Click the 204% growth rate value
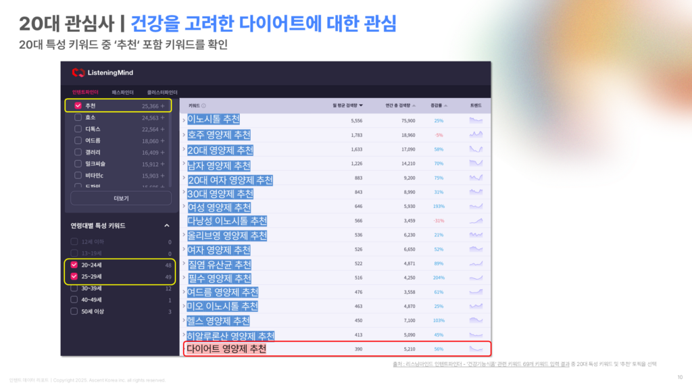692x389 pixels. pos(439,278)
